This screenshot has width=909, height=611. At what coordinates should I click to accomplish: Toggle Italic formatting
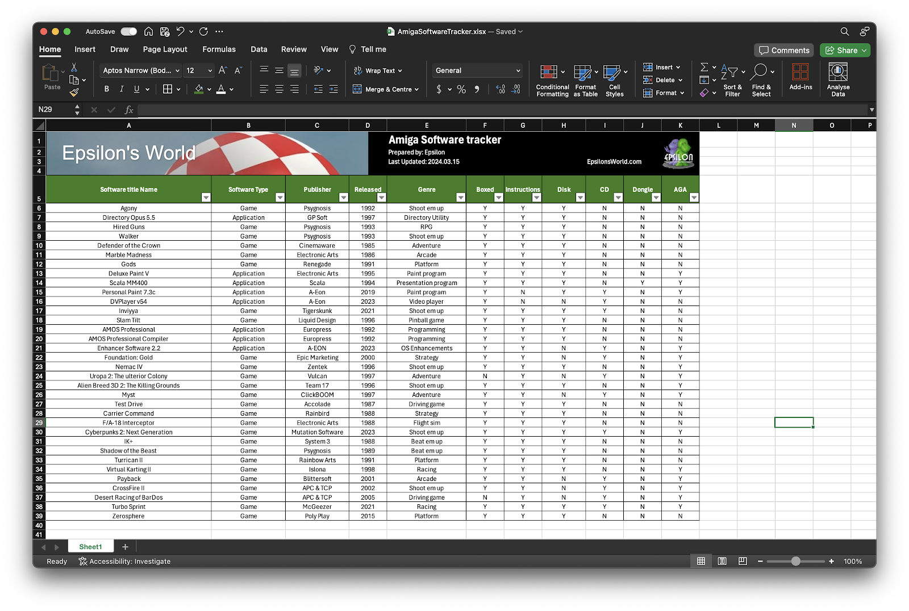coord(121,89)
